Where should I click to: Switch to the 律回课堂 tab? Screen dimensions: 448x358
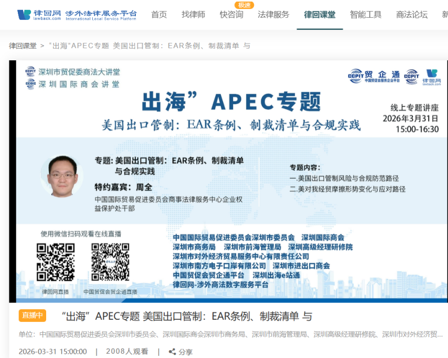319,15
